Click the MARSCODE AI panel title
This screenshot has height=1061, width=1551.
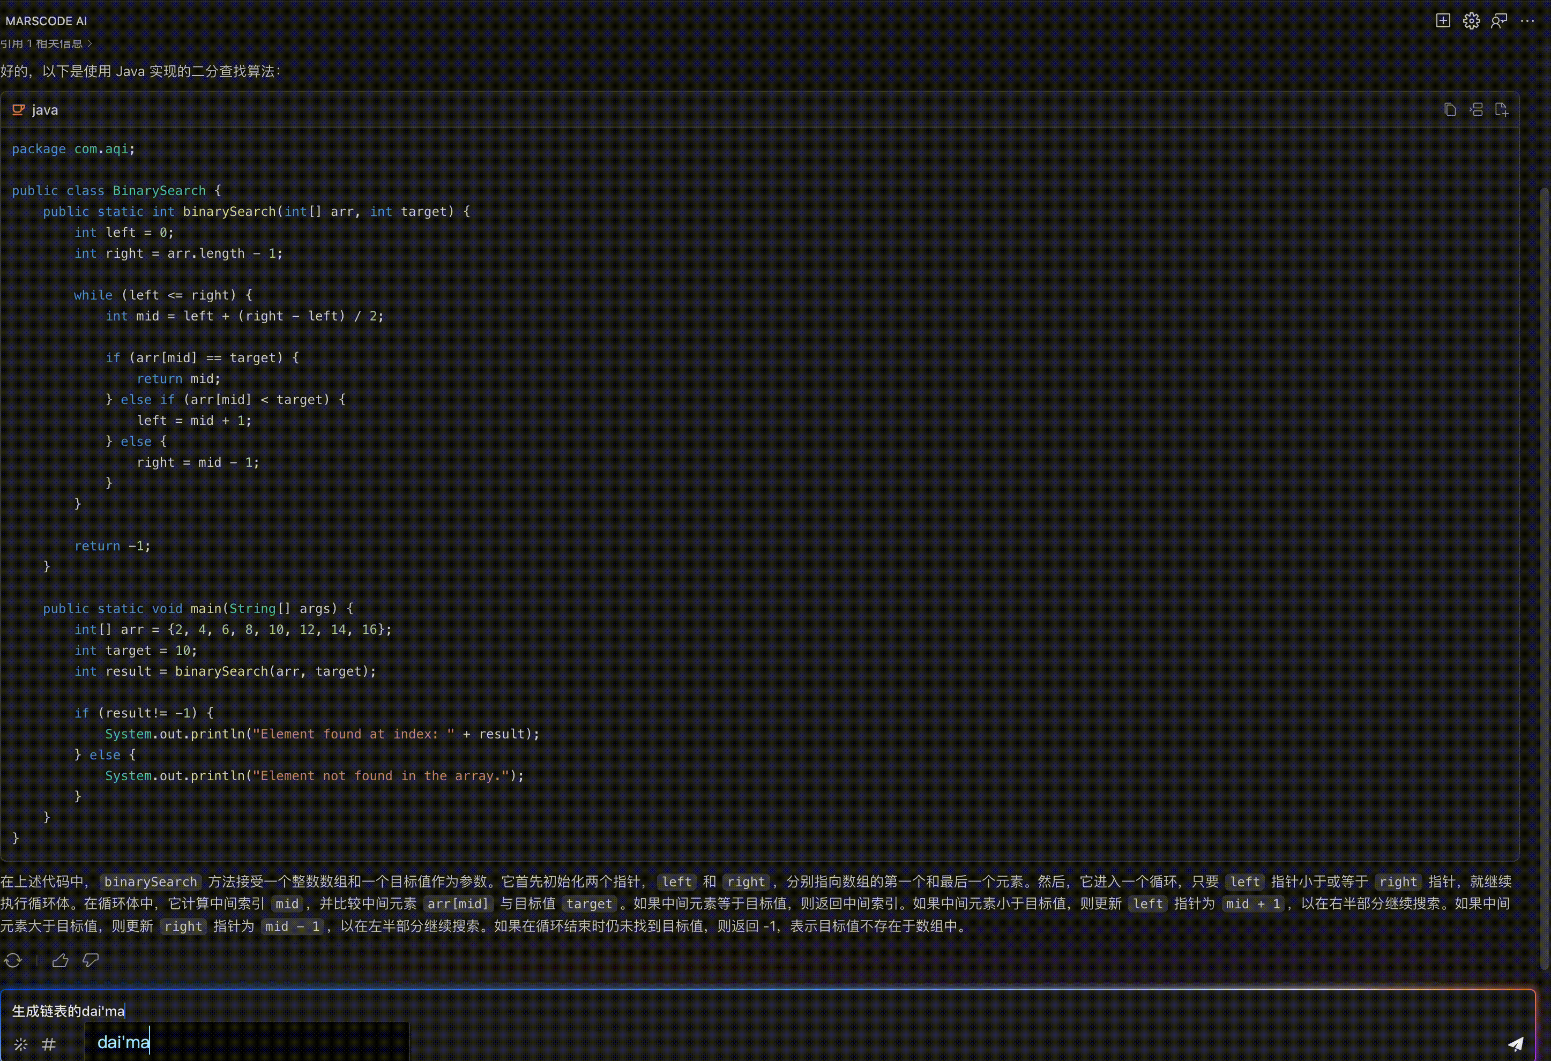tap(46, 21)
